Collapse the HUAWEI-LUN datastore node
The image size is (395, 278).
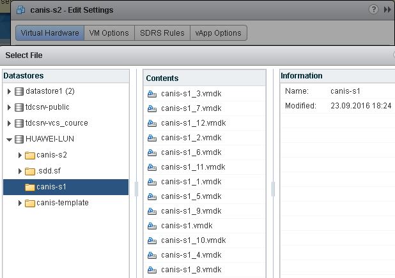(x=9, y=139)
